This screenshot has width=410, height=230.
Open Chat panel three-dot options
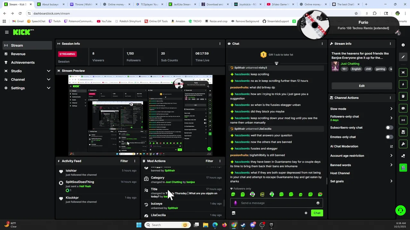click(x=322, y=44)
